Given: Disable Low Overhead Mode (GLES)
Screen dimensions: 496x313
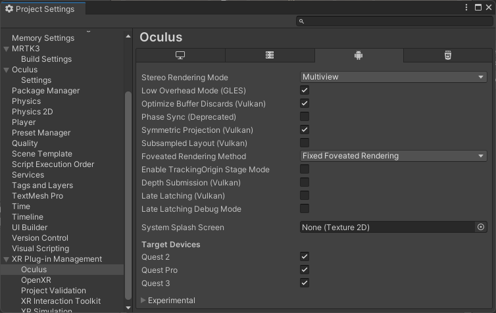Looking at the screenshot, I should coord(305,91).
